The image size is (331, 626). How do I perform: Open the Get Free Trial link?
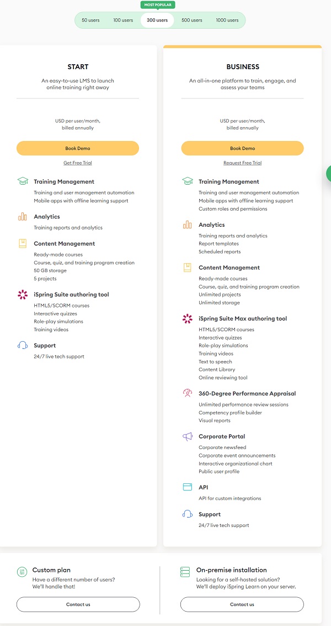[x=78, y=163]
